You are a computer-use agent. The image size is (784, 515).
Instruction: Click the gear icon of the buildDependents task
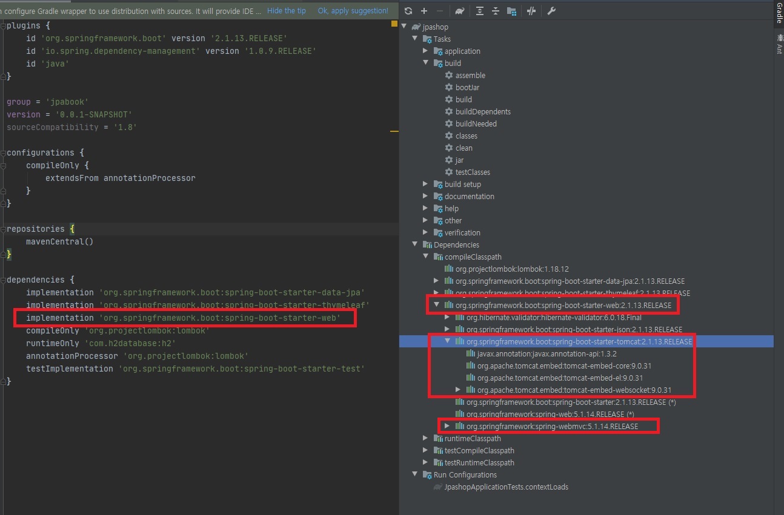[x=449, y=111]
